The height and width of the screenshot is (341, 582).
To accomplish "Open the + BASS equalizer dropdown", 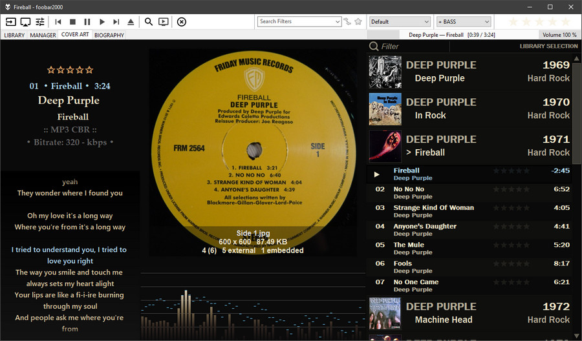I will 464,21.
